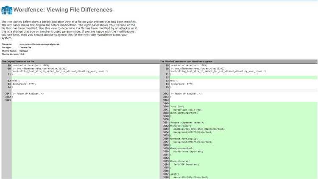
Task: Click '-ms-text-size-adjust: 100%;' in the modified version panel
Action: coord(189,65)
